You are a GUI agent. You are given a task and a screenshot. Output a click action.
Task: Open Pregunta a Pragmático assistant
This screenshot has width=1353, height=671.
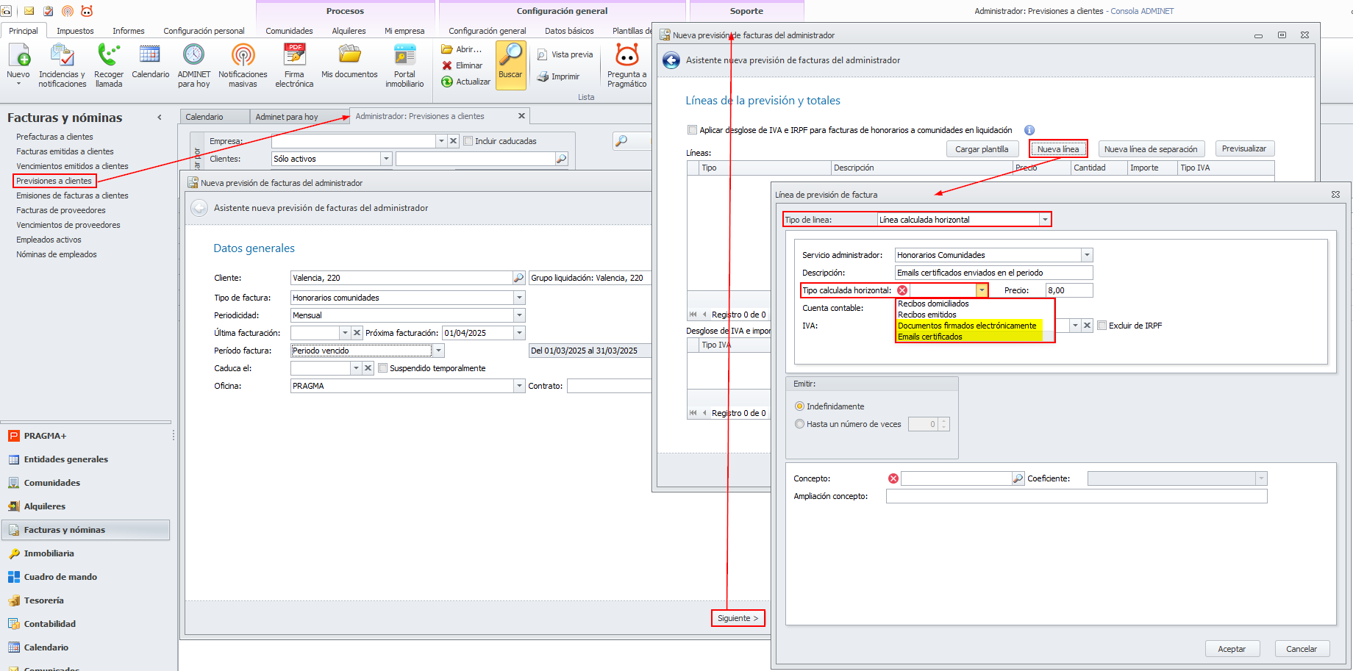point(627,65)
